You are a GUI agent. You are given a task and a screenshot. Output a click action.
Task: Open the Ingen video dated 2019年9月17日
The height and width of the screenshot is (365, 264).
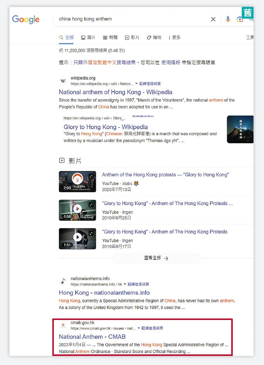pyautogui.click(x=165, y=232)
